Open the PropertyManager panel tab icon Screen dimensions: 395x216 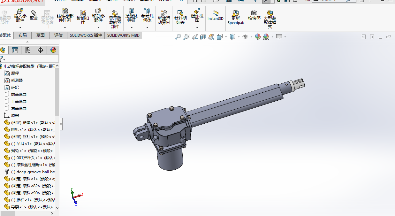click(x=15, y=50)
